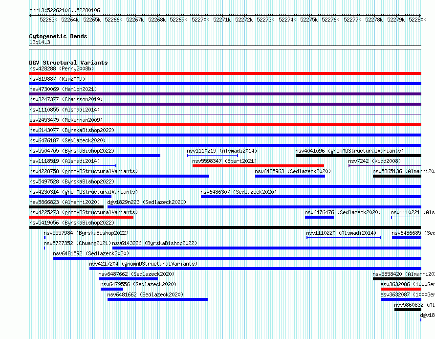This screenshot has height=339, width=435.
Task: Open dgv1829n223 (Sedlazeck2020) variant
Action: point(147,202)
